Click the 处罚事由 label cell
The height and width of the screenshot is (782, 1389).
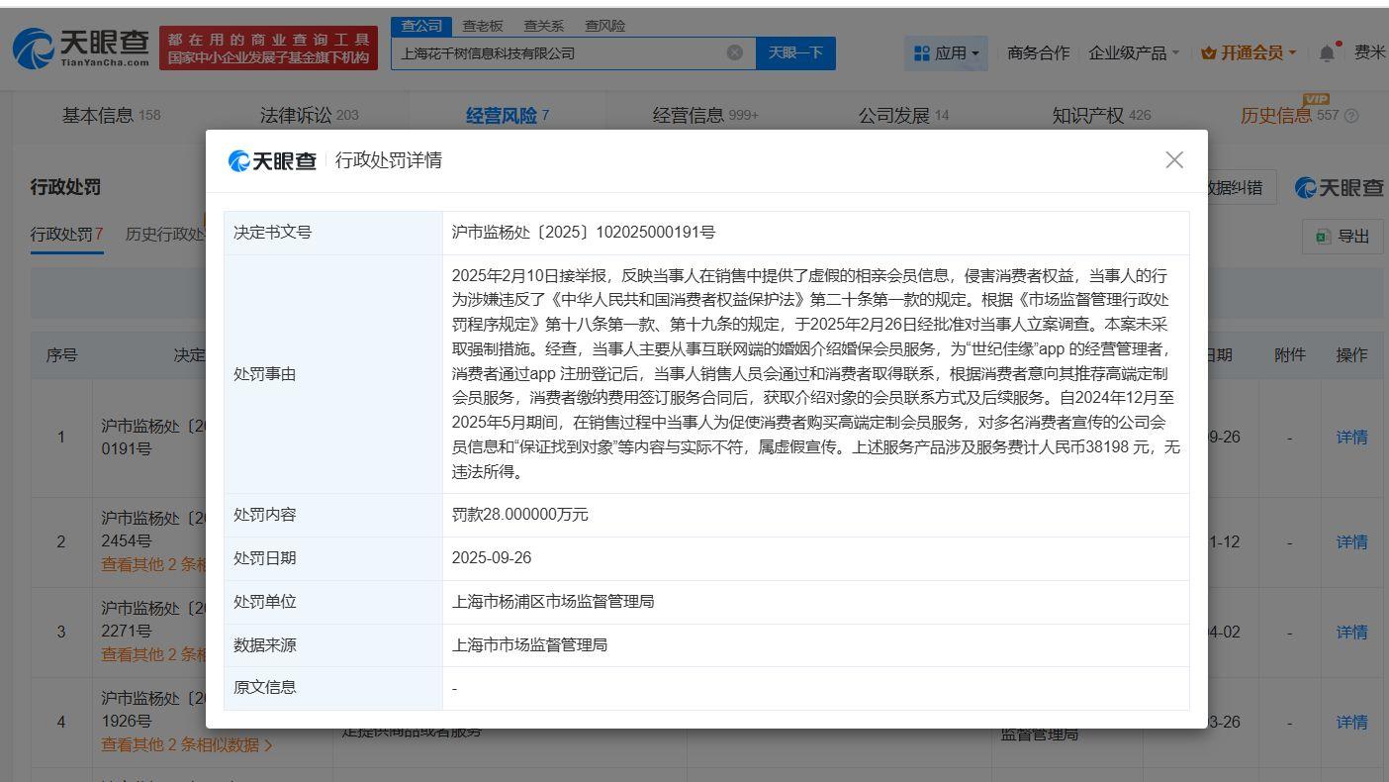333,374
